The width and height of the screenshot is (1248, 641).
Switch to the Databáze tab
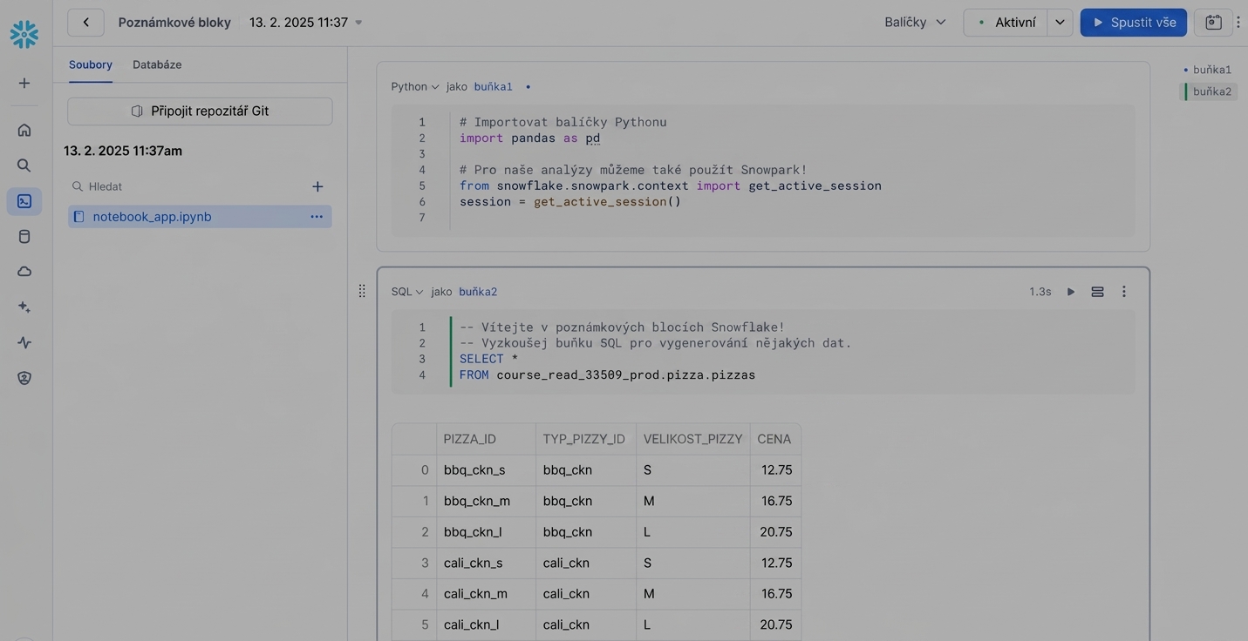coord(157,64)
